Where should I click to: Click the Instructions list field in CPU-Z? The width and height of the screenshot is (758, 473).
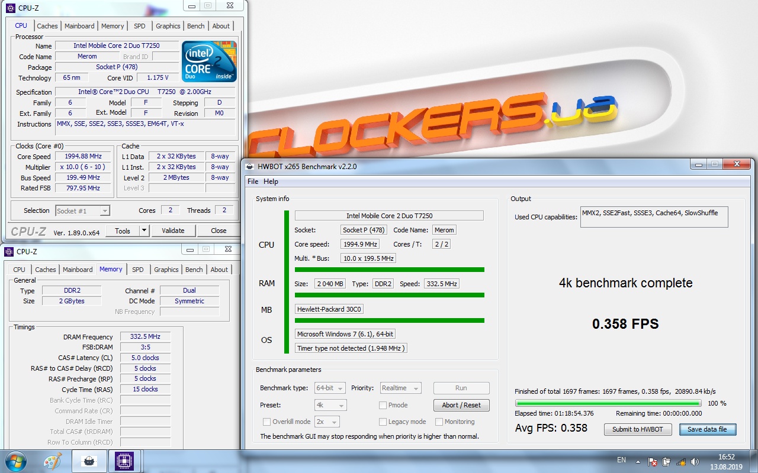(145, 128)
